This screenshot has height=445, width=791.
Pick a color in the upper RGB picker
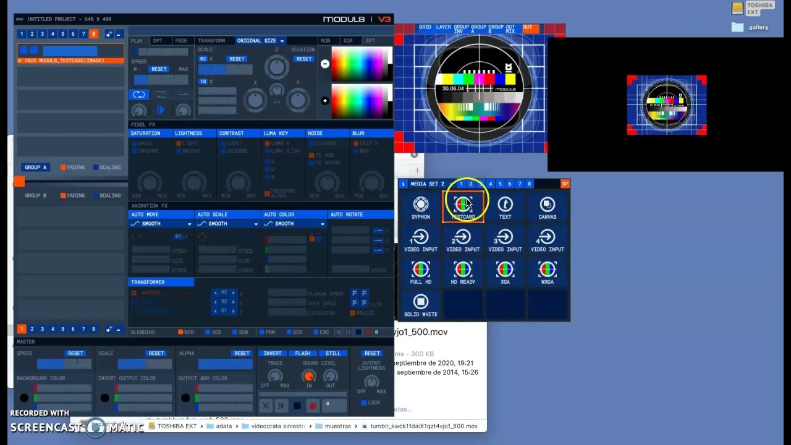click(x=362, y=64)
